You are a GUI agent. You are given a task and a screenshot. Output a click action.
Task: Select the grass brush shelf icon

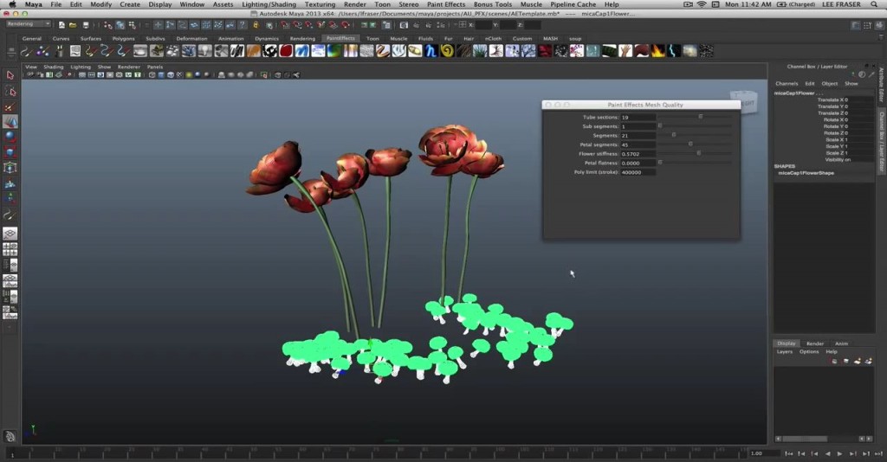pos(480,51)
